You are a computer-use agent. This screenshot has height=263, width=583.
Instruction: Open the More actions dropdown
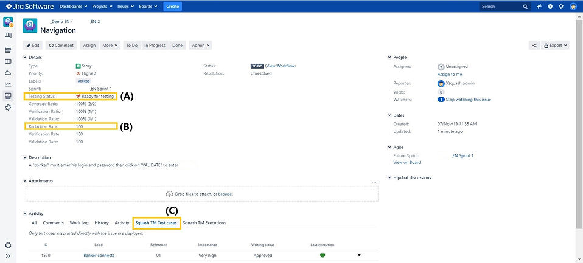110,46
